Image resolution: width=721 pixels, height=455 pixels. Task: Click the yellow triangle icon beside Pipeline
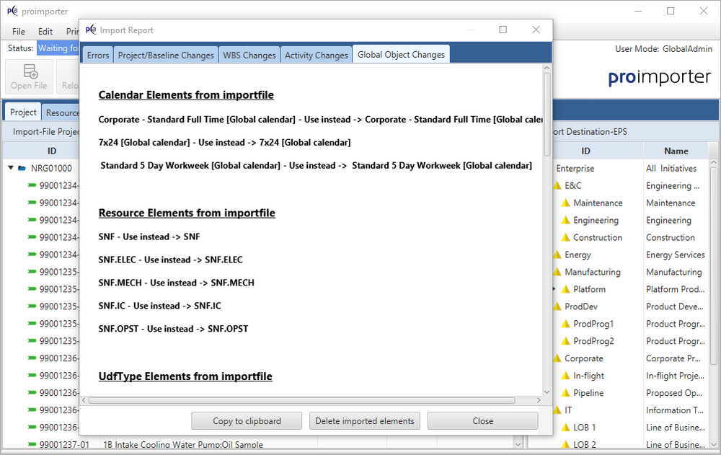coord(565,393)
